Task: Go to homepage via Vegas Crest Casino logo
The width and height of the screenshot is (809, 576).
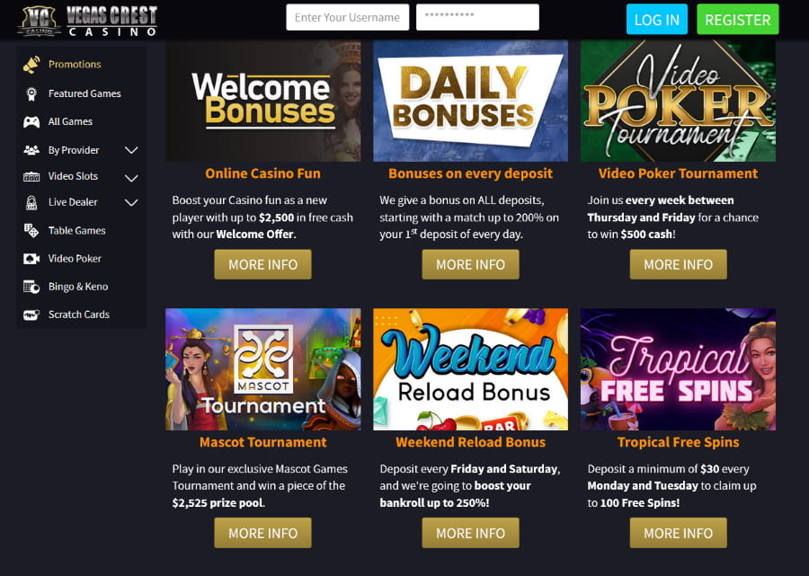Action: 87,20
